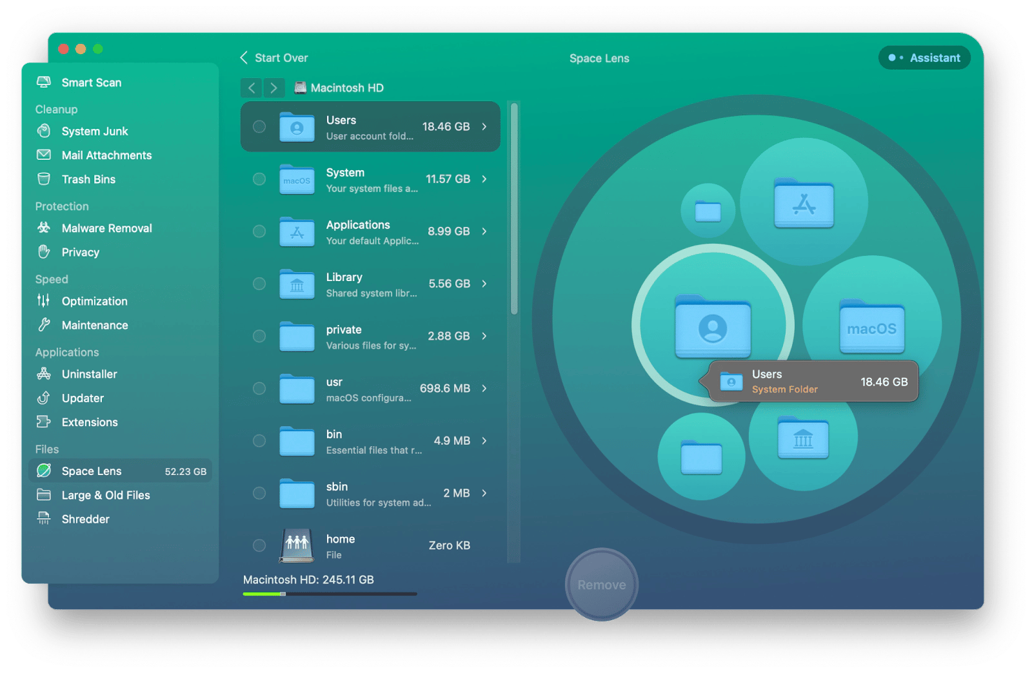This screenshot has height=673, width=1032.
Task: Click the Smart Scan monitor icon
Action: tap(44, 82)
